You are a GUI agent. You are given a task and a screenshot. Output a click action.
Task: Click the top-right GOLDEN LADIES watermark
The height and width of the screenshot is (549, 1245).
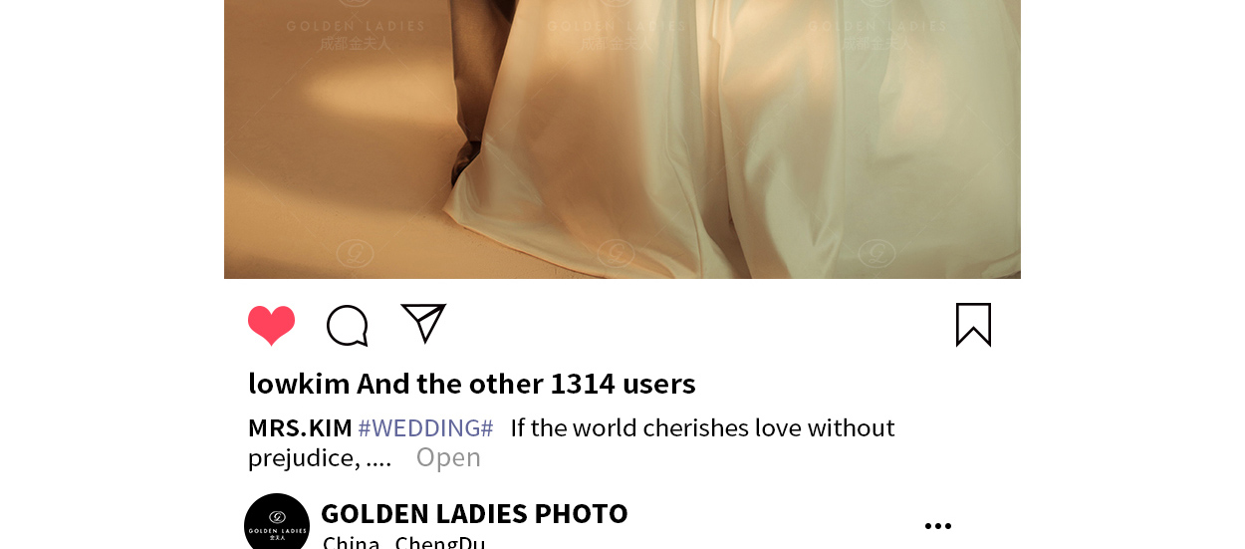(x=876, y=33)
